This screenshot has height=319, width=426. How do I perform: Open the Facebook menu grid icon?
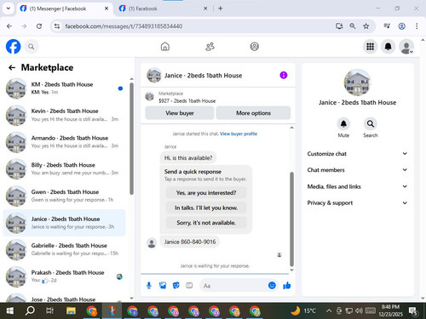coord(370,47)
